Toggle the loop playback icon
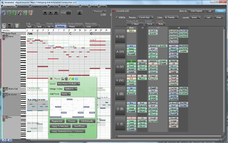Viewport: 228px width, 143px height. click(68, 13)
